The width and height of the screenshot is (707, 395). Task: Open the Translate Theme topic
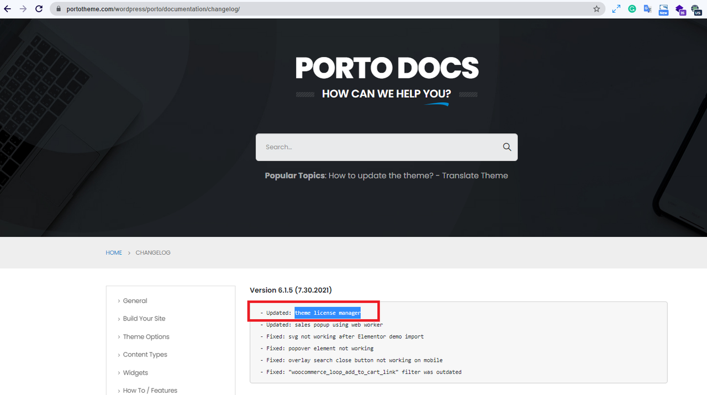[x=475, y=176]
